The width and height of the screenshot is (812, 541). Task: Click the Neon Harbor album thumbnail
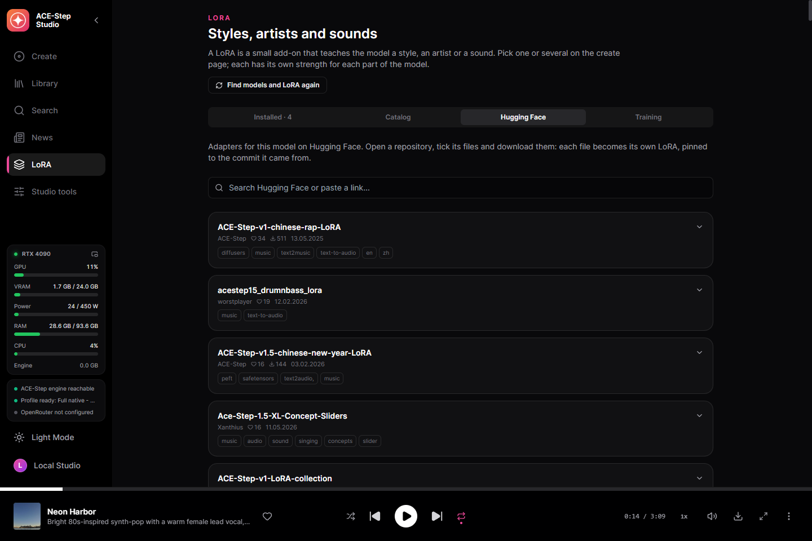point(27,516)
